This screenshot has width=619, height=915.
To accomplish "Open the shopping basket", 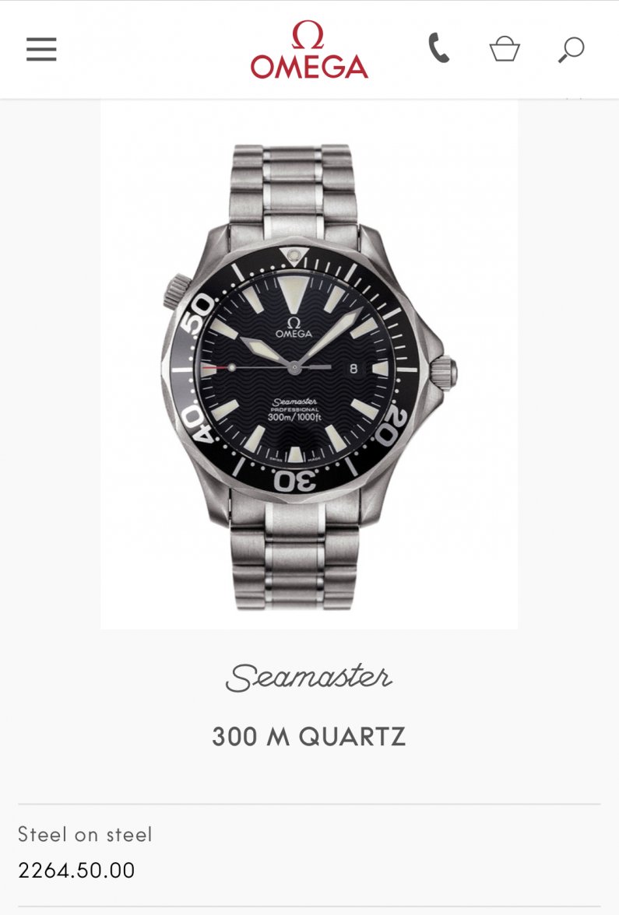I will click(x=505, y=48).
